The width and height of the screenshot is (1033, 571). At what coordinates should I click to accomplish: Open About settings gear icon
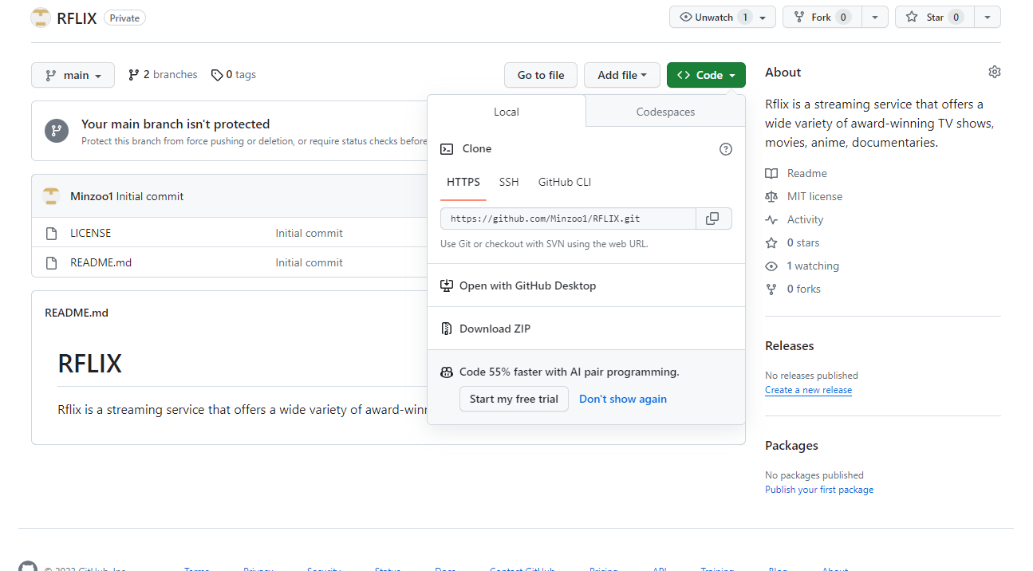point(994,72)
